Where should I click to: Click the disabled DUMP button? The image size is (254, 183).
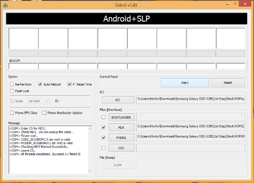(x=118, y=165)
